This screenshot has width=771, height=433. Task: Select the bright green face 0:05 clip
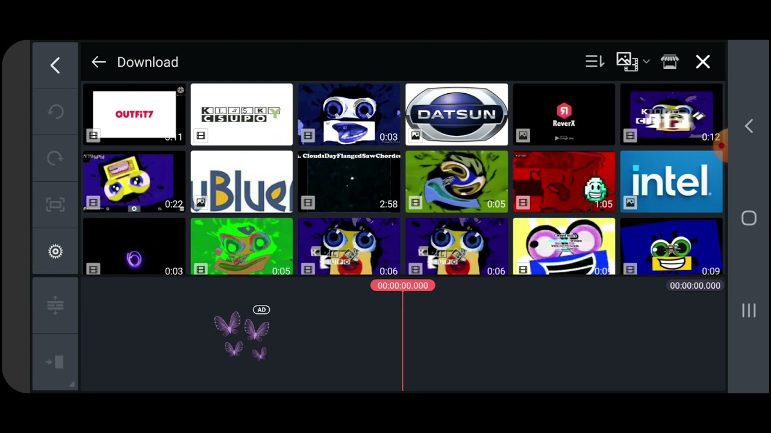(x=242, y=247)
